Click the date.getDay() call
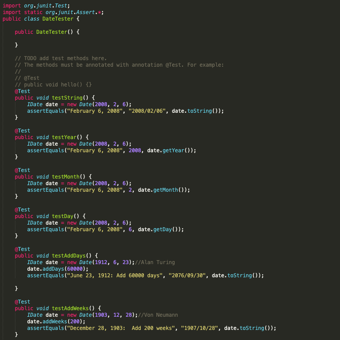The height and width of the screenshot is (340, 340). coord(159,229)
